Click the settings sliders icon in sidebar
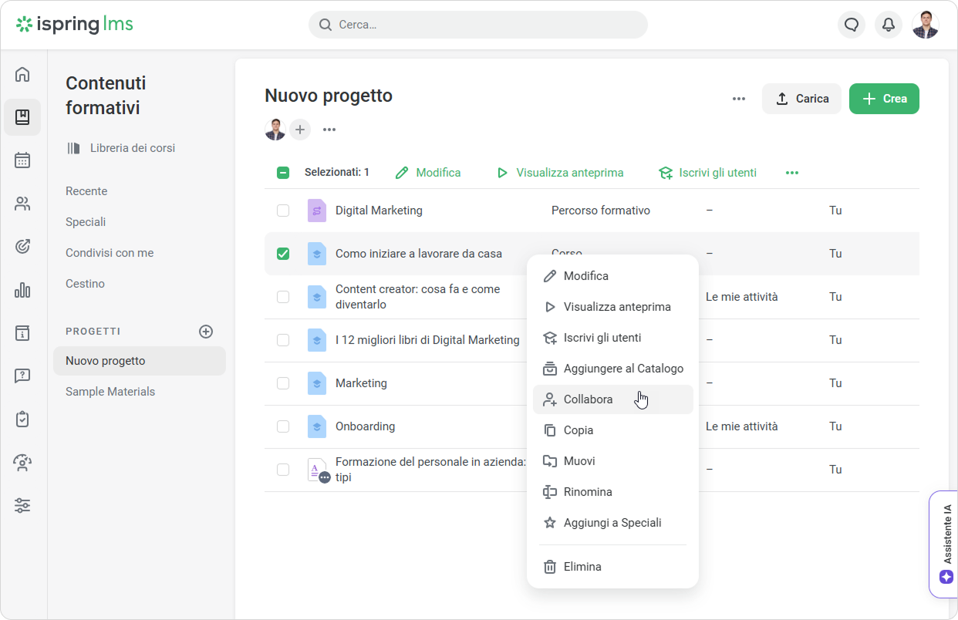This screenshot has height=620, width=958. [22, 506]
